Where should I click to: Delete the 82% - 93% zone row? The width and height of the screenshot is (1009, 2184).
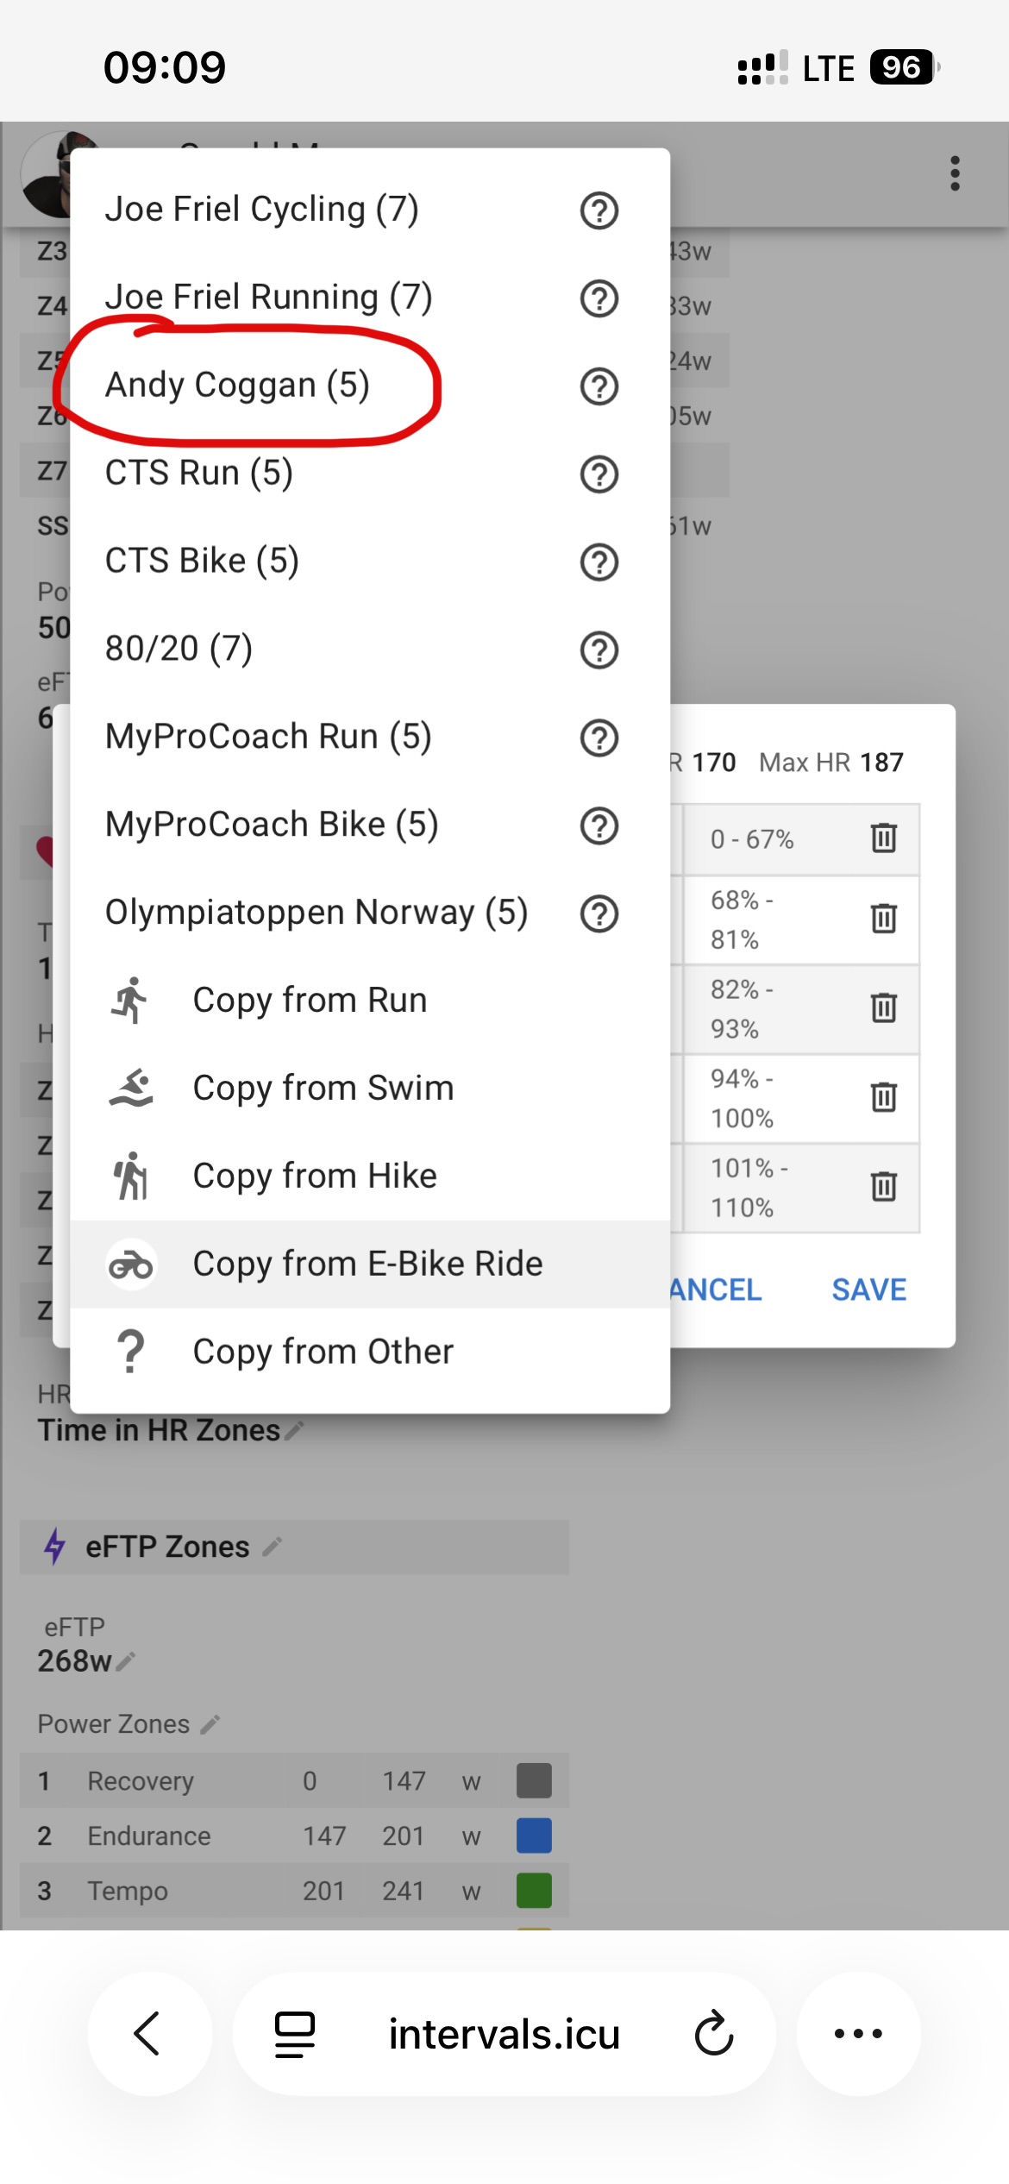click(883, 1007)
